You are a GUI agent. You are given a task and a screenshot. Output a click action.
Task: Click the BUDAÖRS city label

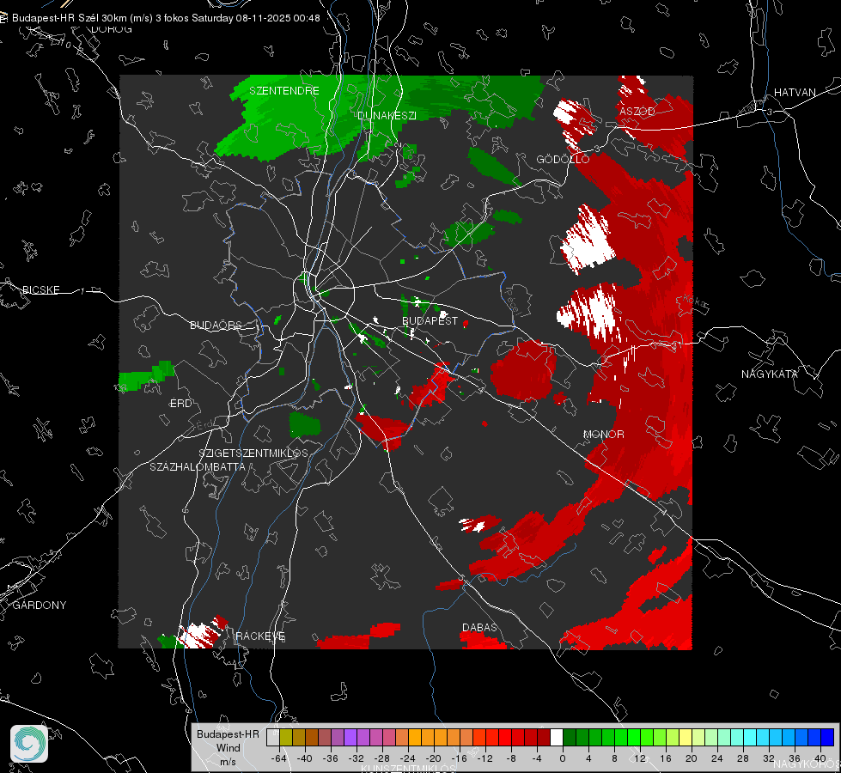(216, 325)
